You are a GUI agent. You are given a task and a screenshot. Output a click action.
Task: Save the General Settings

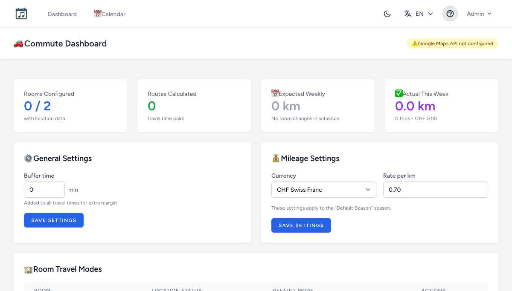[x=54, y=220]
